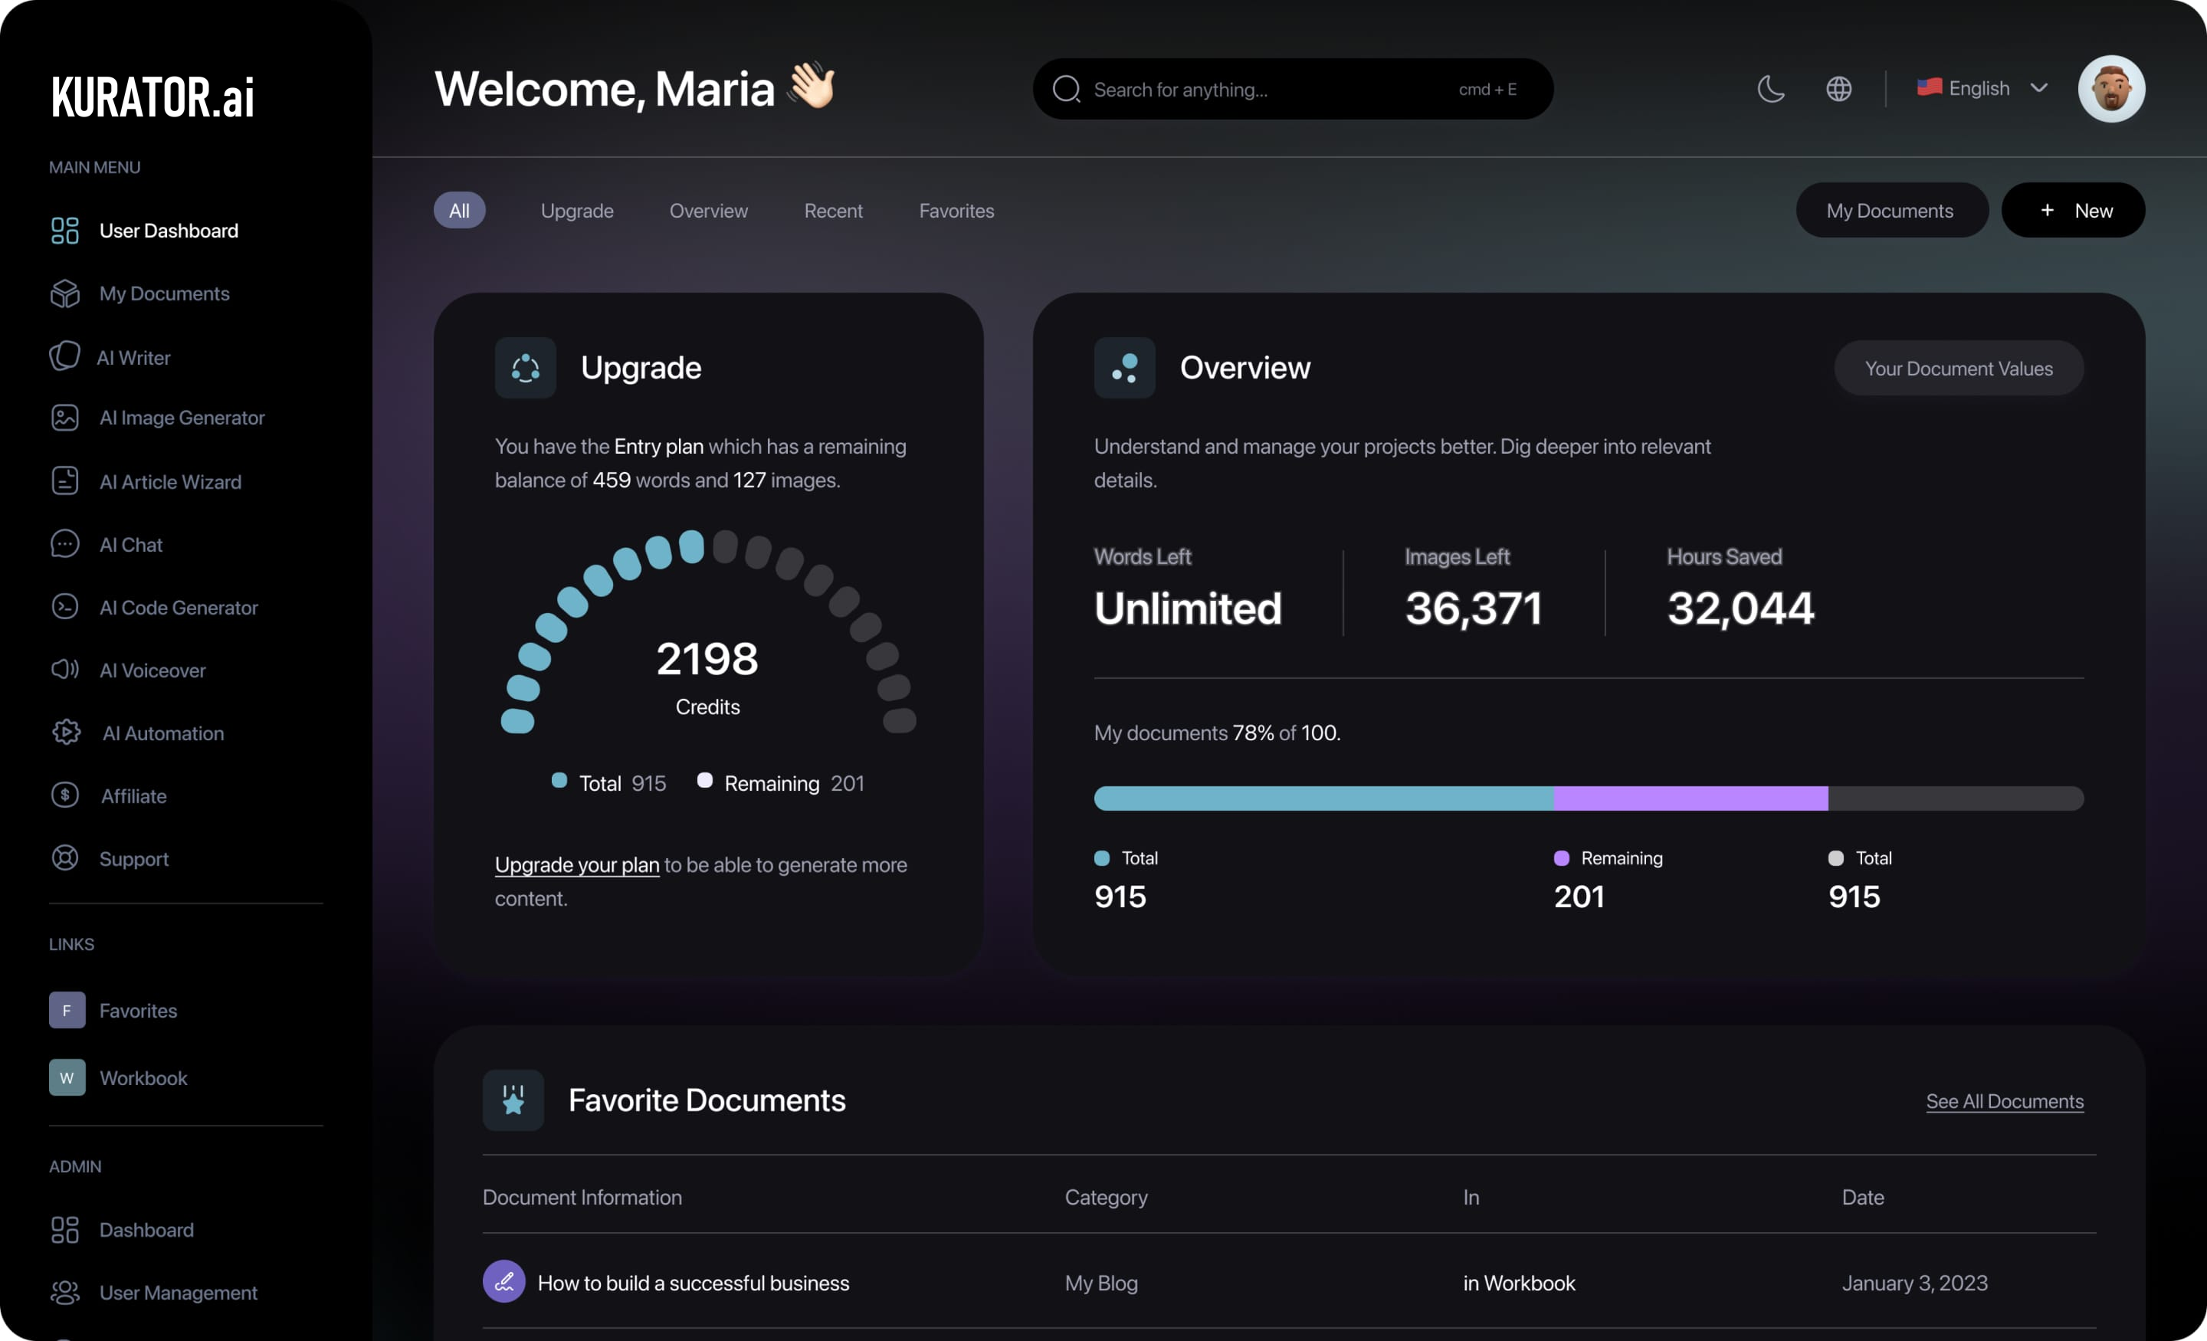
Task: Click the AI Writer sidebar icon
Action: pos(64,355)
